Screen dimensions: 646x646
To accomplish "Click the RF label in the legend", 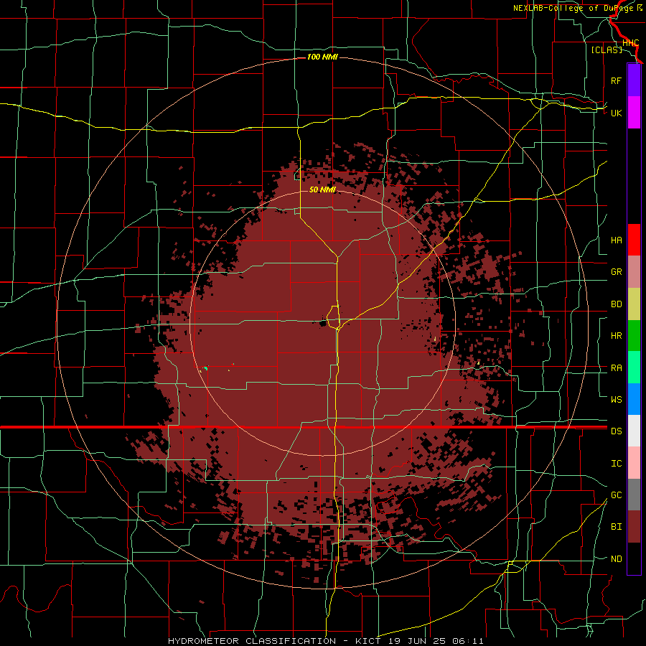I will 617,80.
